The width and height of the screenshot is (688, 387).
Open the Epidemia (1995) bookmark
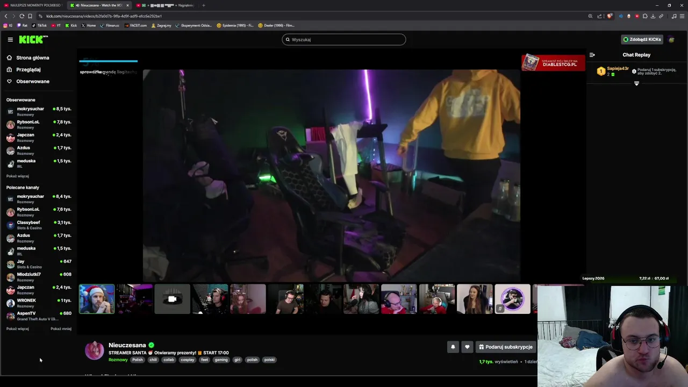pyautogui.click(x=235, y=25)
